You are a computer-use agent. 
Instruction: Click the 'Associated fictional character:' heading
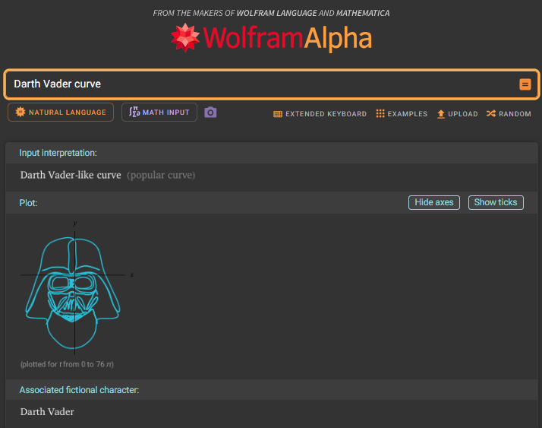point(79,390)
